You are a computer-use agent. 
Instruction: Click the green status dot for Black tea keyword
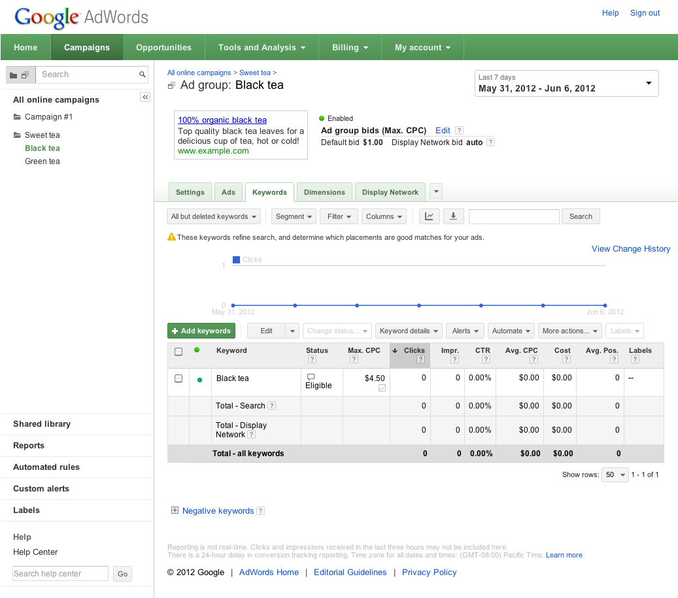click(x=200, y=380)
